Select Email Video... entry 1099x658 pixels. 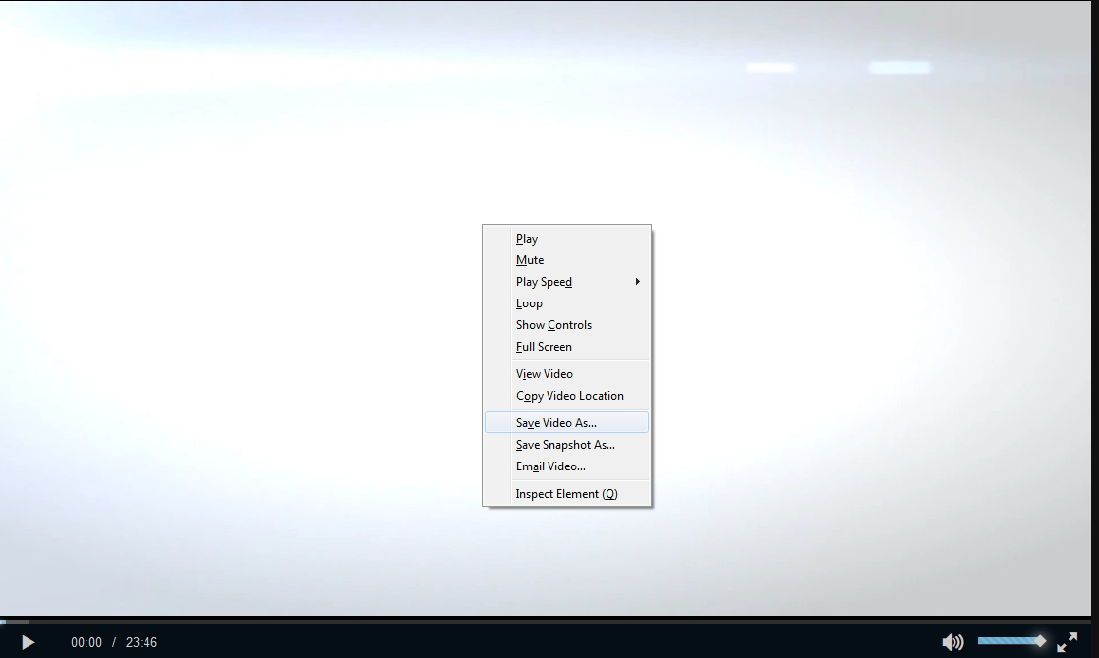coord(566,466)
